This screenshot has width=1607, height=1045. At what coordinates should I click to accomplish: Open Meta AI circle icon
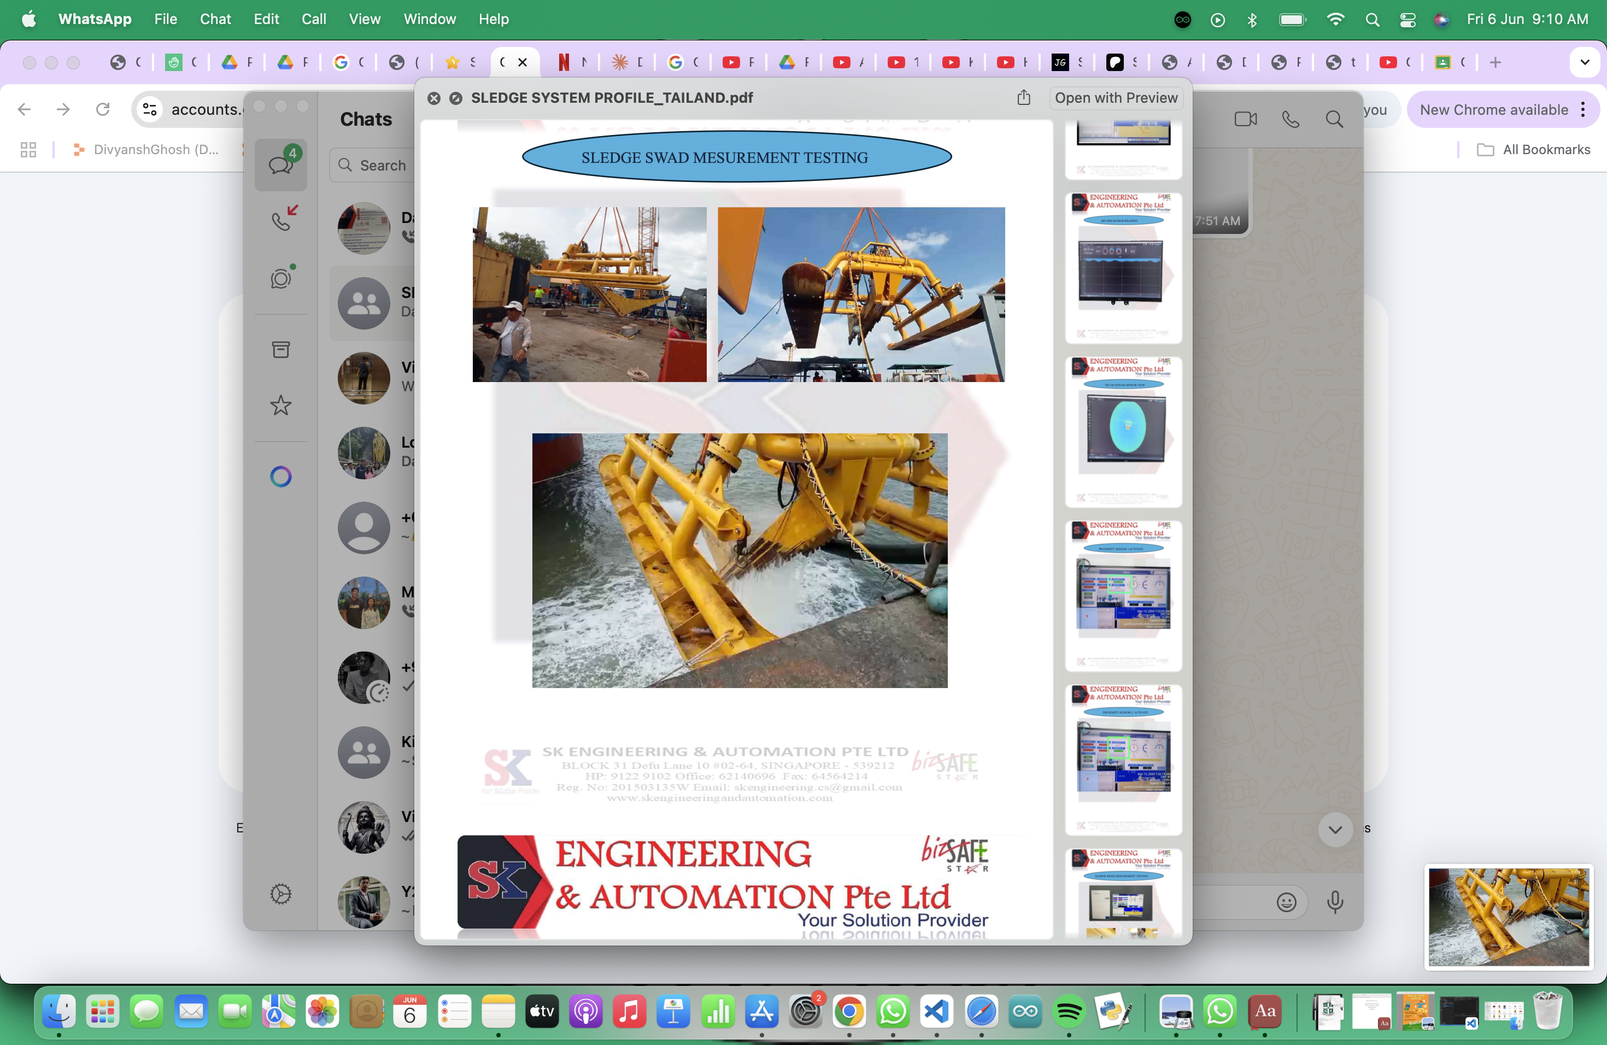click(281, 477)
